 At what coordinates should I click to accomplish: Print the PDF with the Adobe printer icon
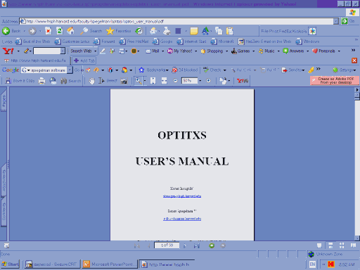(x=41, y=81)
